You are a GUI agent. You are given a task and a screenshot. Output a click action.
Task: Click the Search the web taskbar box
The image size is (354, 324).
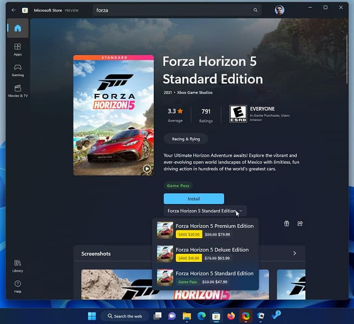tap(124, 316)
